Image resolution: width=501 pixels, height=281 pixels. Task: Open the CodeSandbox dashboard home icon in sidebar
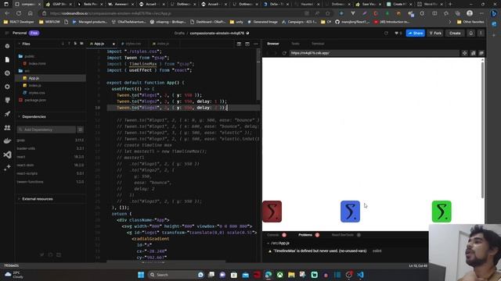point(7,46)
